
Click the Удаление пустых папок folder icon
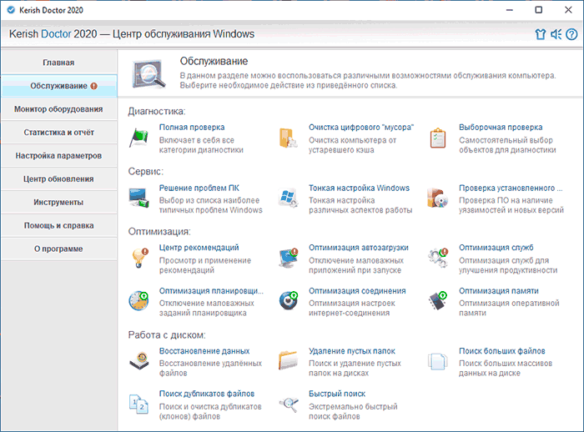tap(288, 361)
